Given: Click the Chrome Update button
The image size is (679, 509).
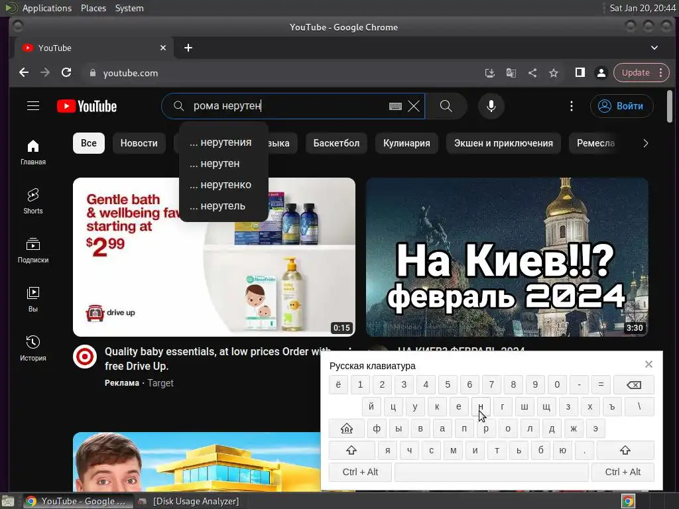Looking at the screenshot, I should (x=641, y=73).
